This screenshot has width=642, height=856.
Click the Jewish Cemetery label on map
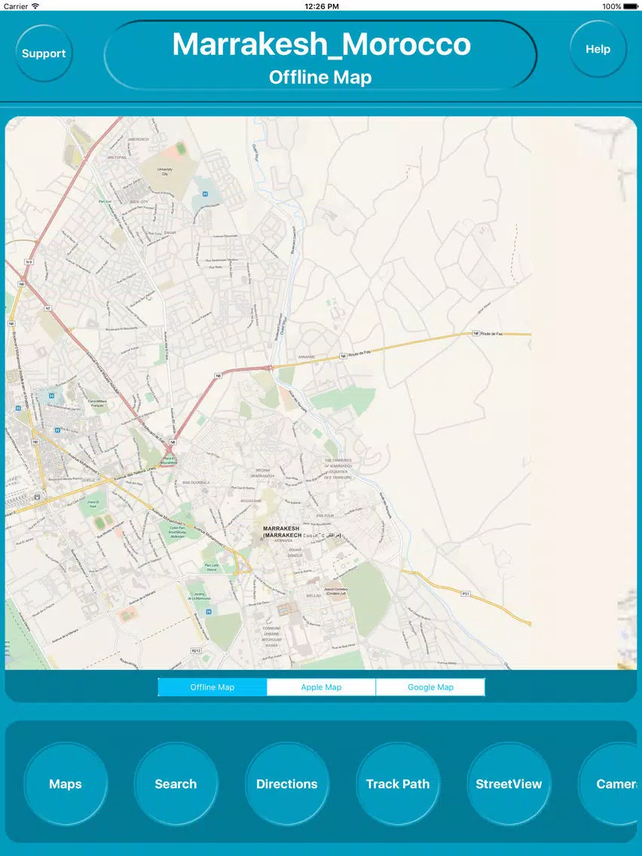coord(338,592)
